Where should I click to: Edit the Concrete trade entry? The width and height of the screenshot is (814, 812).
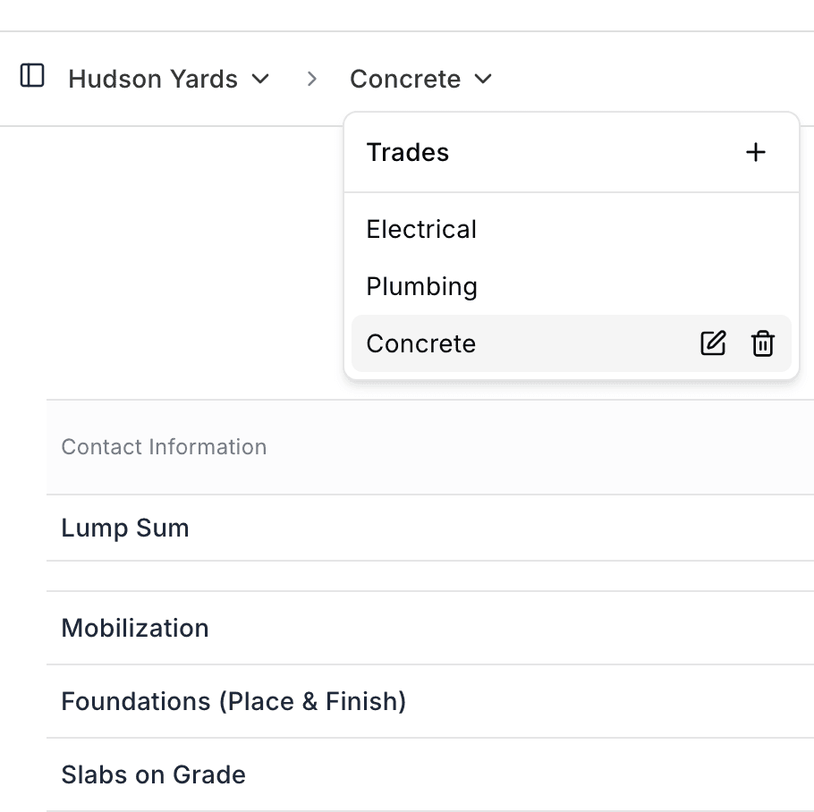(713, 343)
